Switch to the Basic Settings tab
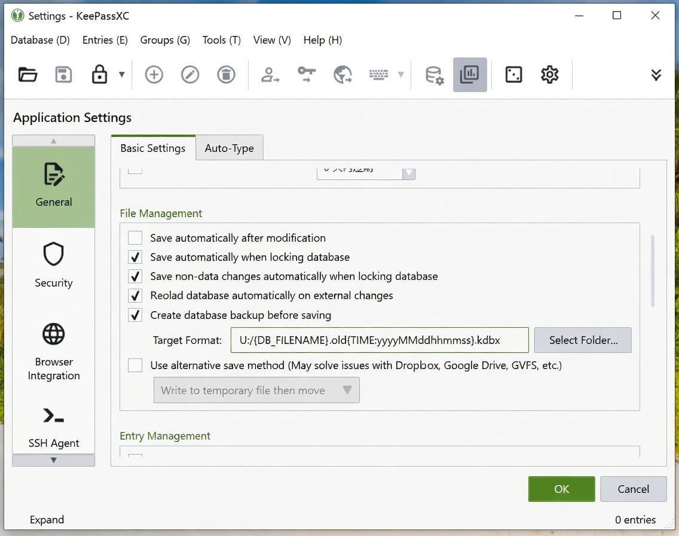 coord(153,148)
